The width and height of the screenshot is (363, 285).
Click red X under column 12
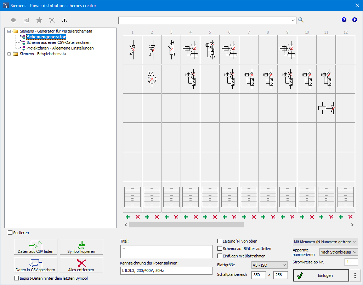pos(351,217)
